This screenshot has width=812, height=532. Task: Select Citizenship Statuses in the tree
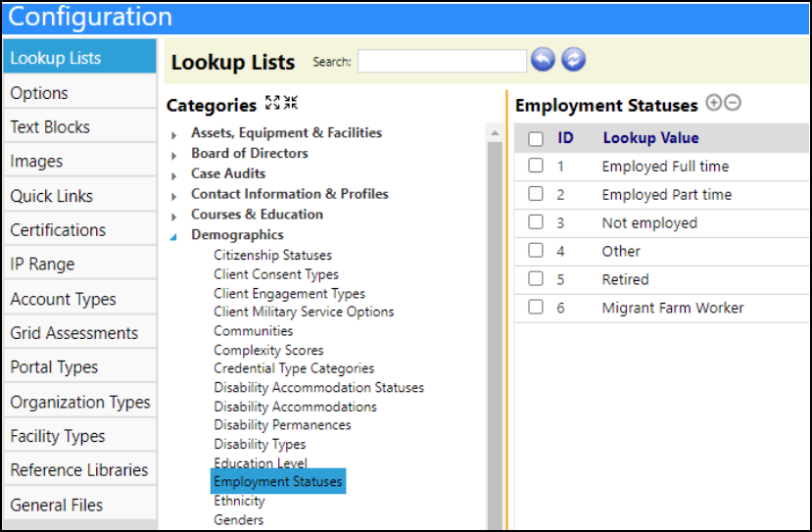[272, 255]
